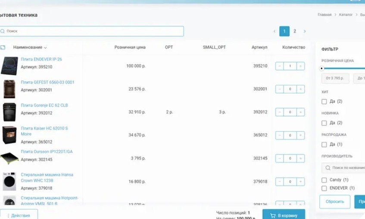
Task: Decrease quantity for Плита Oursson IP1220T/GA
Action: [280, 158]
